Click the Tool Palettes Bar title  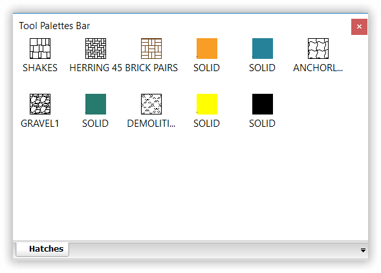(x=54, y=26)
